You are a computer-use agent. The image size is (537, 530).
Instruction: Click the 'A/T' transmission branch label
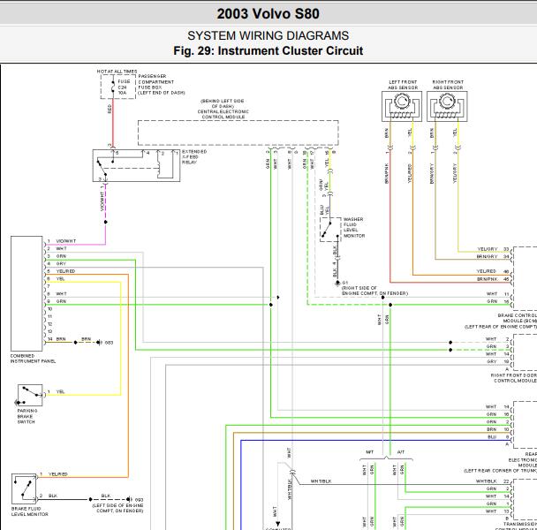point(401,452)
